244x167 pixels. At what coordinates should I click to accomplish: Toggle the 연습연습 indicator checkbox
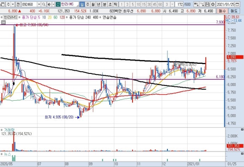coord(101,17)
